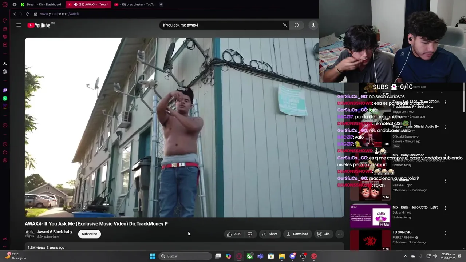Image resolution: width=466 pixels, height=262 pixels.
Task: Click the Windows taskbar Buscar search box
Action: point(186,256)
